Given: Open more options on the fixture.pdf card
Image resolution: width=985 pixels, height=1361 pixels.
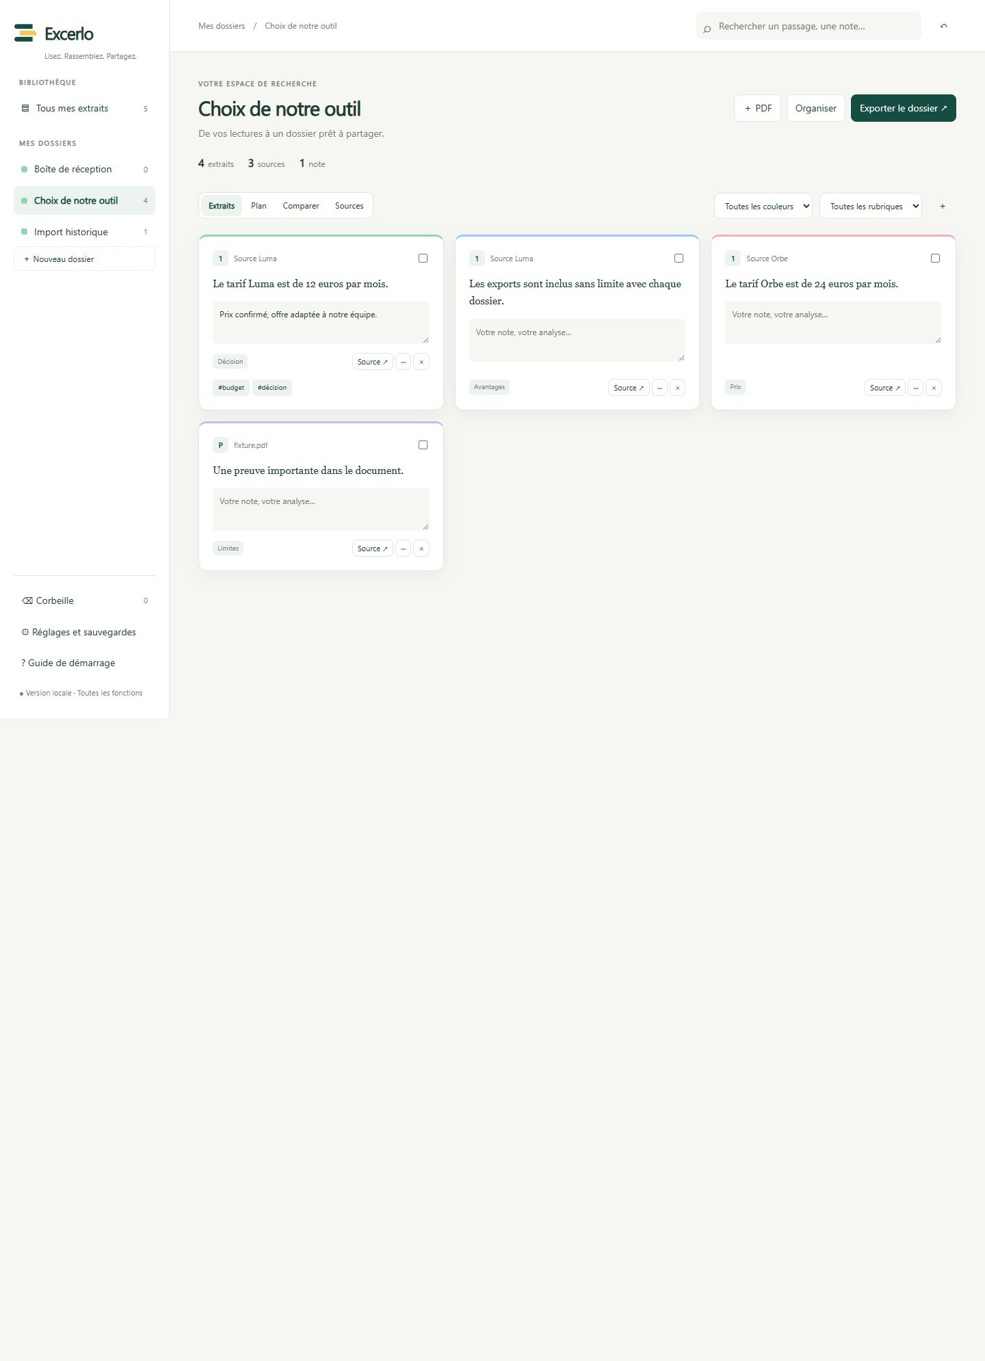Looking at the screenshot, I should tap(404, 549).
